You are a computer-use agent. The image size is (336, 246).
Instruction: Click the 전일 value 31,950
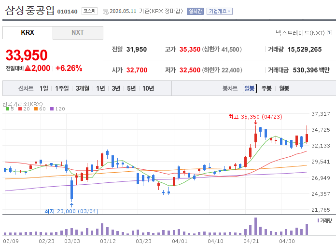[x=137, y=50]
